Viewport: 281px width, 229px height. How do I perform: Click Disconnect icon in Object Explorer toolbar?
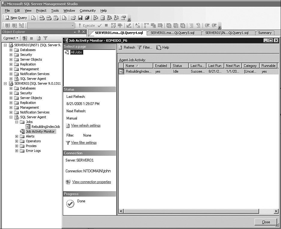pos(25,38)
